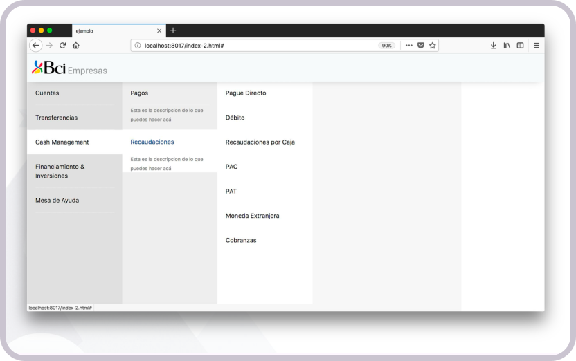Toggle the sidebar view icon

(520, 46)
